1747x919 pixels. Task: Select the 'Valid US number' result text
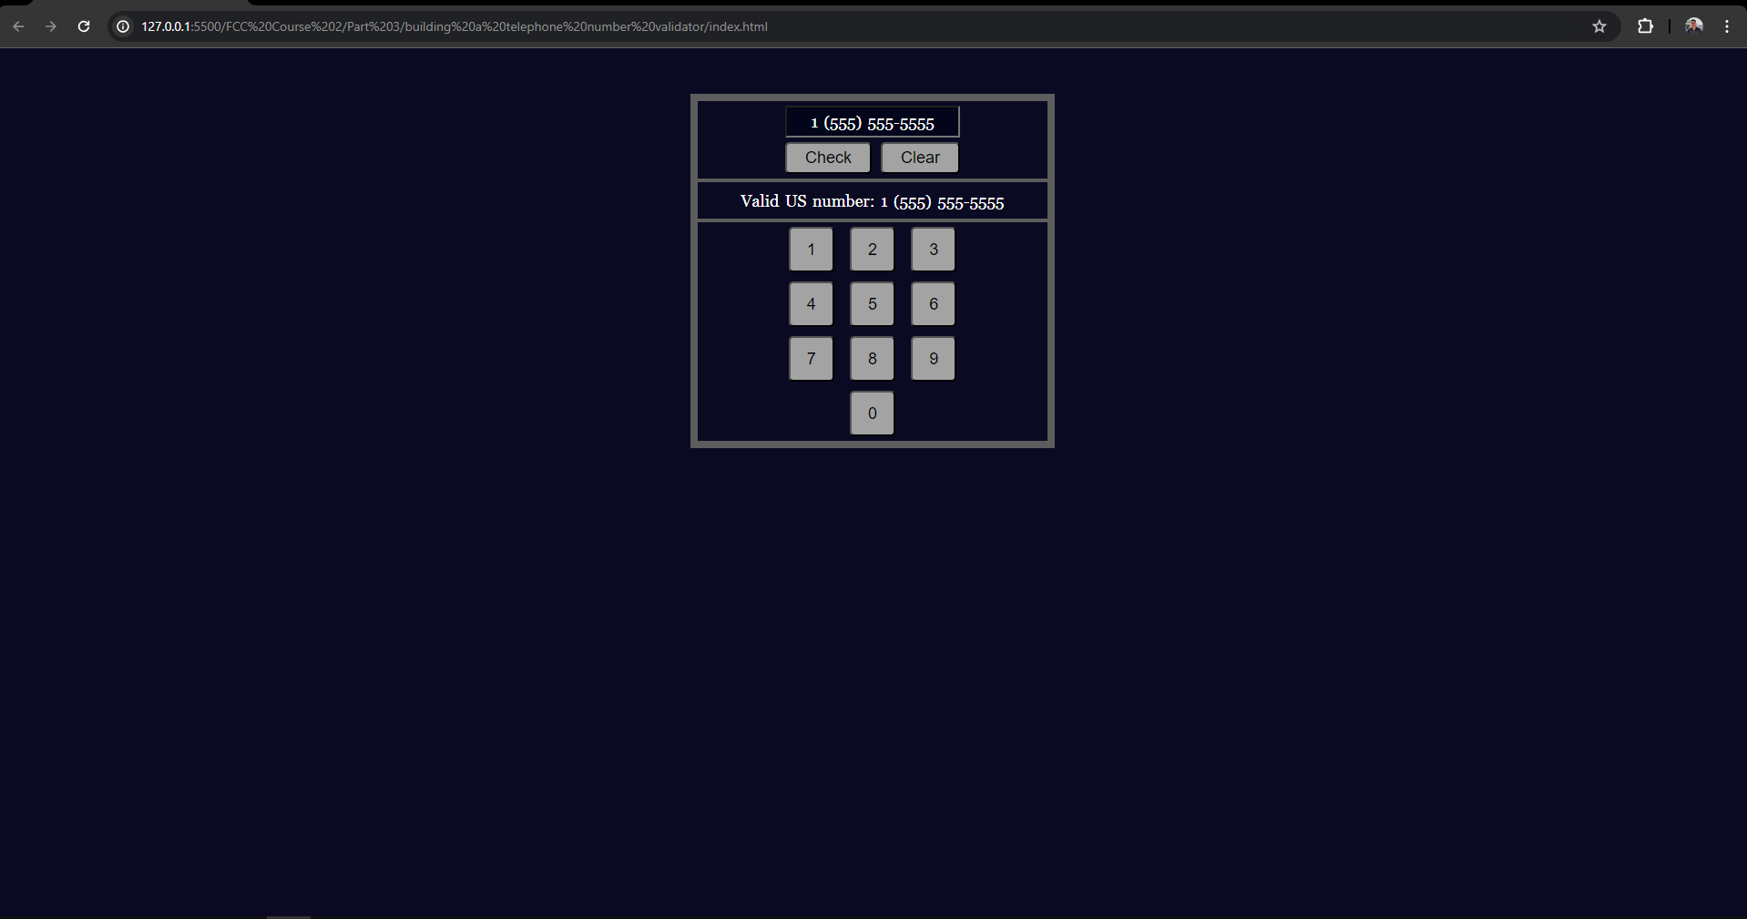coord(873,202)
